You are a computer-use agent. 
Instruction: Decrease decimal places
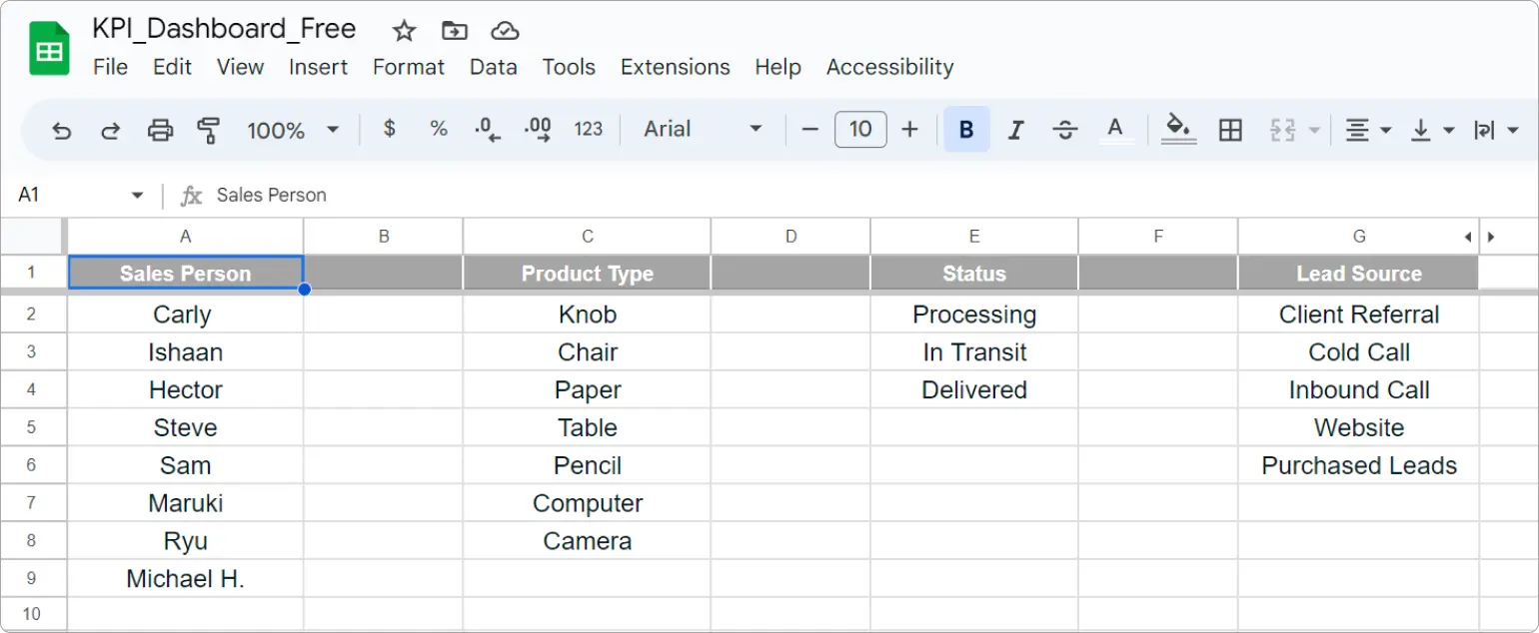(x=487, y=130)
